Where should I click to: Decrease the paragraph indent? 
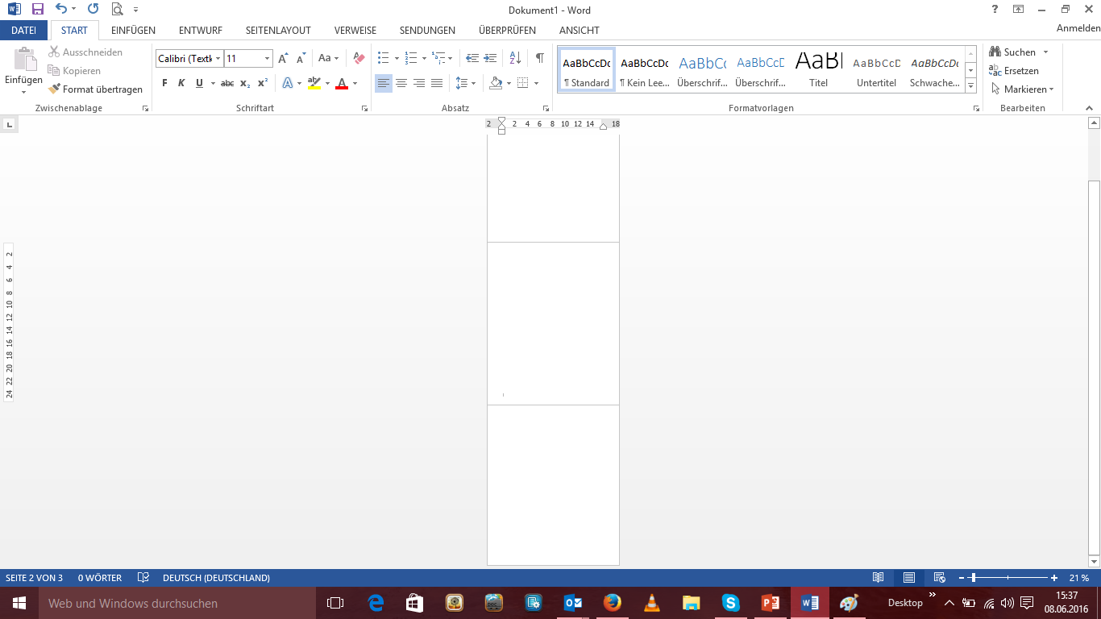[x=472, y=59]
